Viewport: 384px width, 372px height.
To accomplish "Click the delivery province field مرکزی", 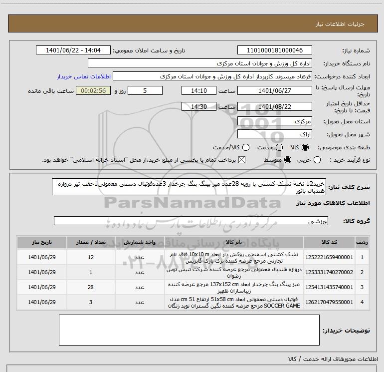I will [x=274, y=121].
